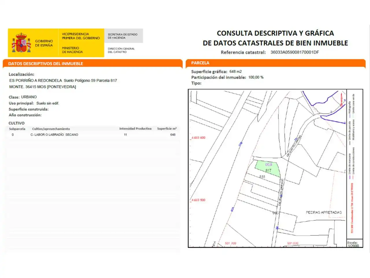Click the Secretaría de Estado de Hacienda box
The image size is (370, 278).
click(x=123, y=36)
